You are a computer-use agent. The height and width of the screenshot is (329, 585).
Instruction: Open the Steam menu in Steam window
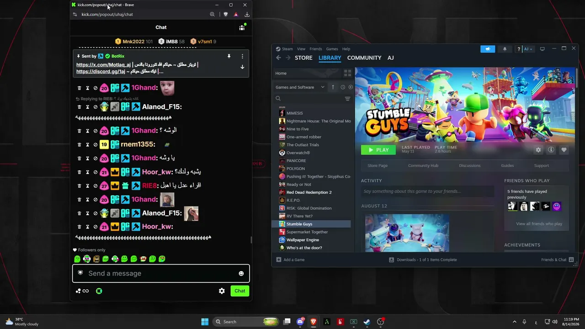(x=287, y=49)
